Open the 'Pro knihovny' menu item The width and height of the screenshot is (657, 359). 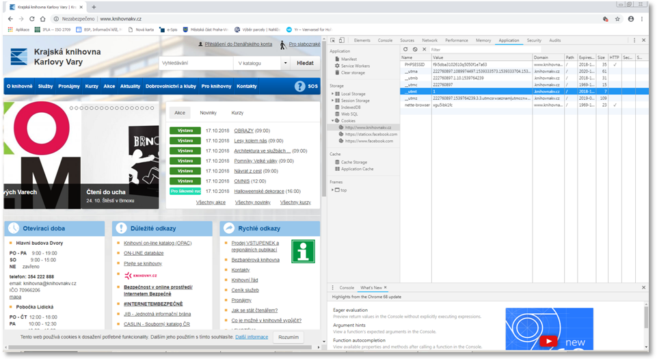coord(216,86)
